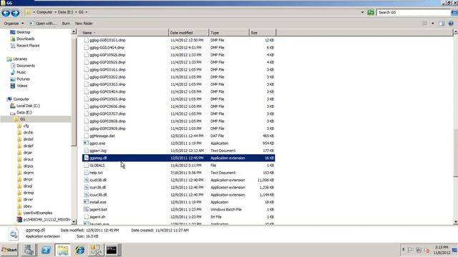
Task: Select Downloads in favorites
Action: (26, 39)
